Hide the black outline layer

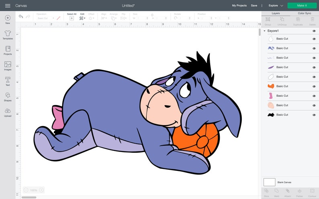pos(314,115)
